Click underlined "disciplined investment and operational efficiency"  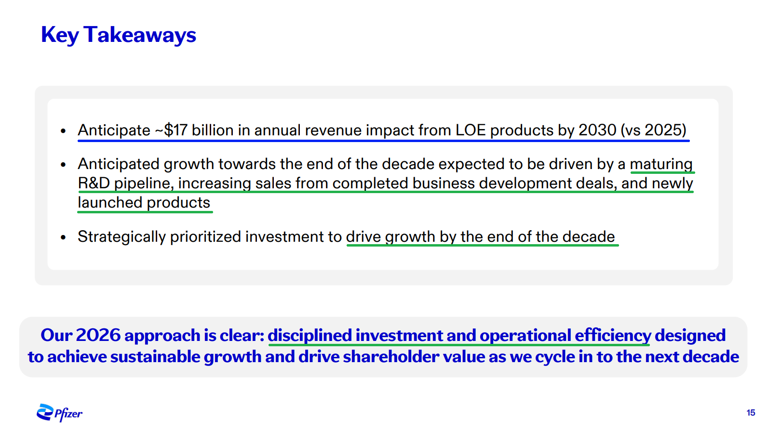pyautogui.click(x=459, y=336)
